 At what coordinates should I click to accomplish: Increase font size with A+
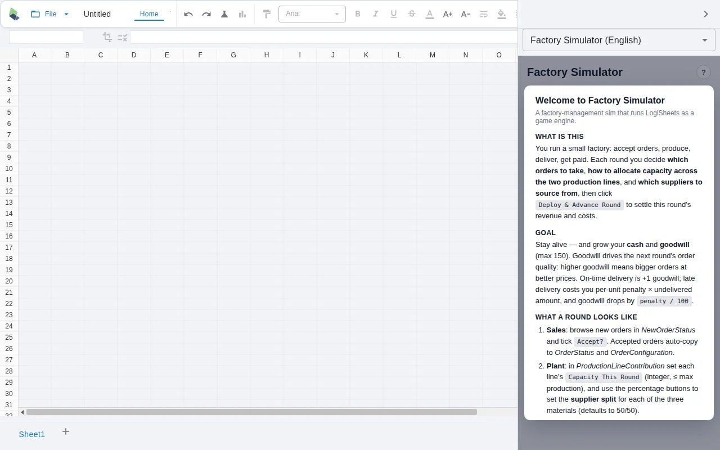448,14
